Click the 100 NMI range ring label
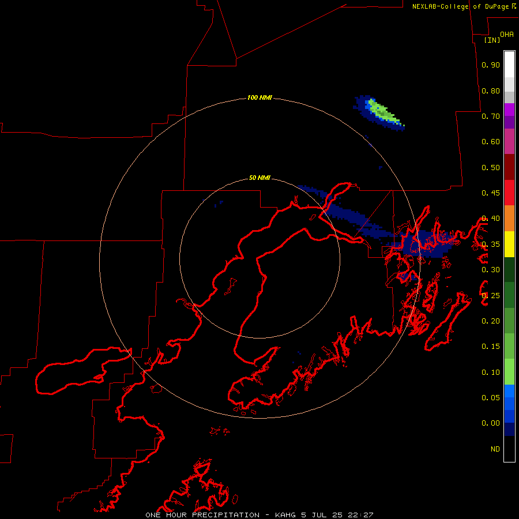The height and width of the screenshot is (519, 519). 259,97
